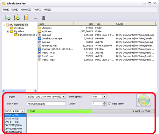Screen dimensions: 159x134
Task: Increase the Copies count with up arrow
Action: point(105,103)
